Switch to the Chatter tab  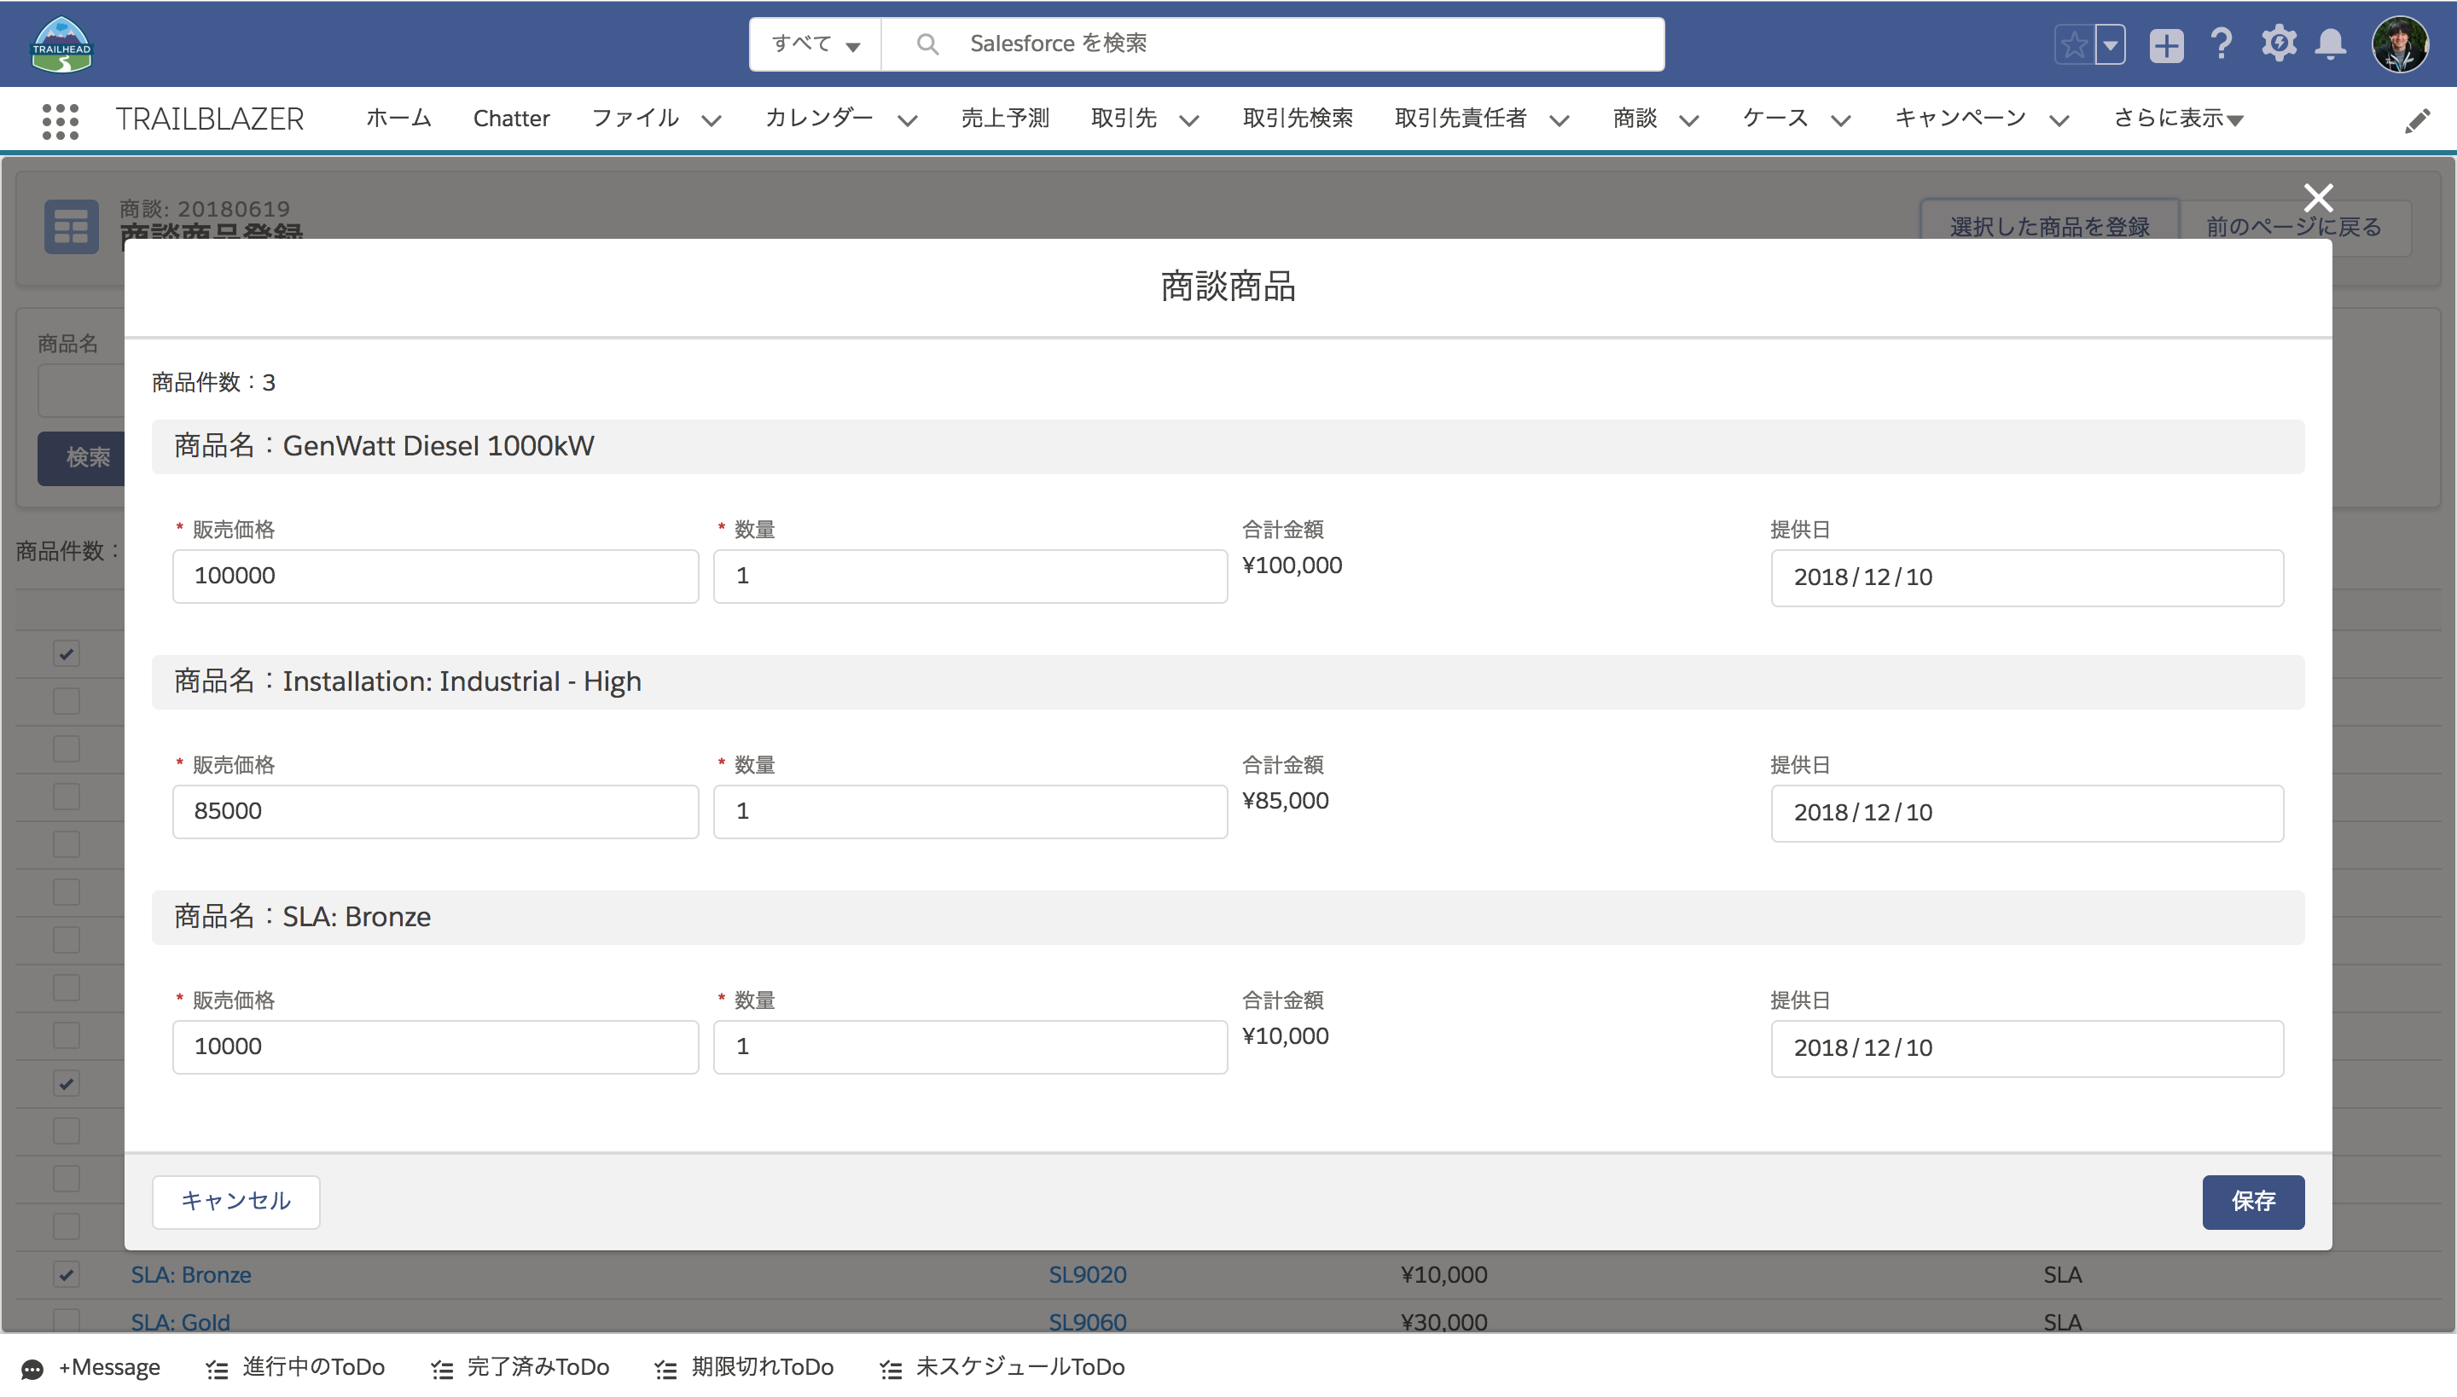(x=510, y=118)
